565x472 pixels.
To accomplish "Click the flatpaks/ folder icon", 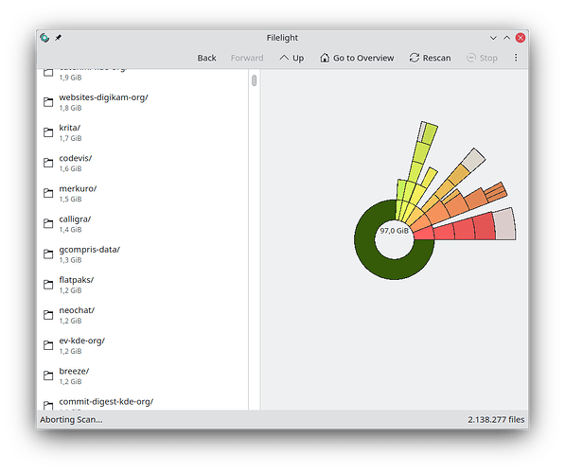I will (48, 285).
